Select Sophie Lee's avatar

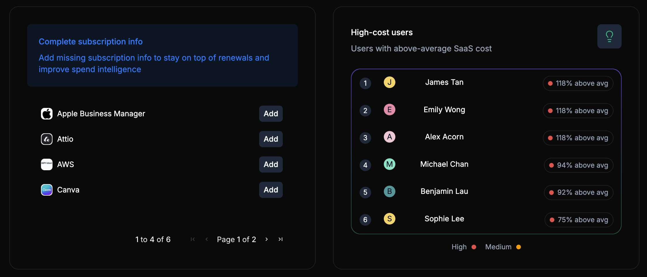click(x=390, y=219)
